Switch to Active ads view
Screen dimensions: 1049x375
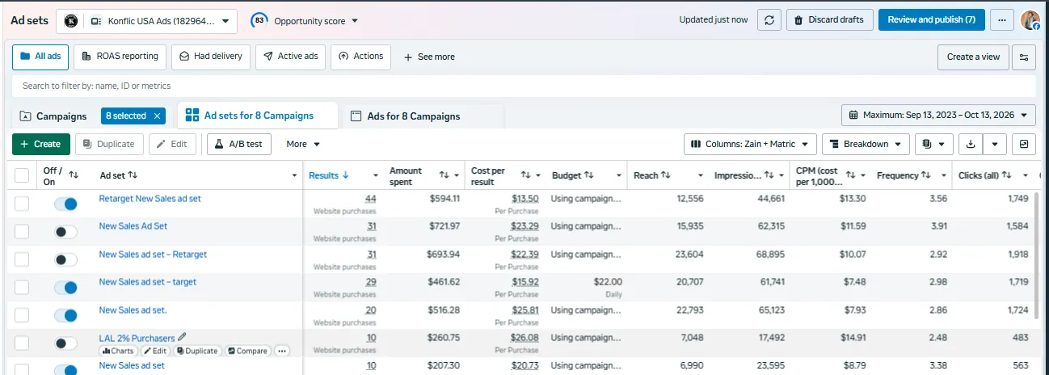pos(291,57)
